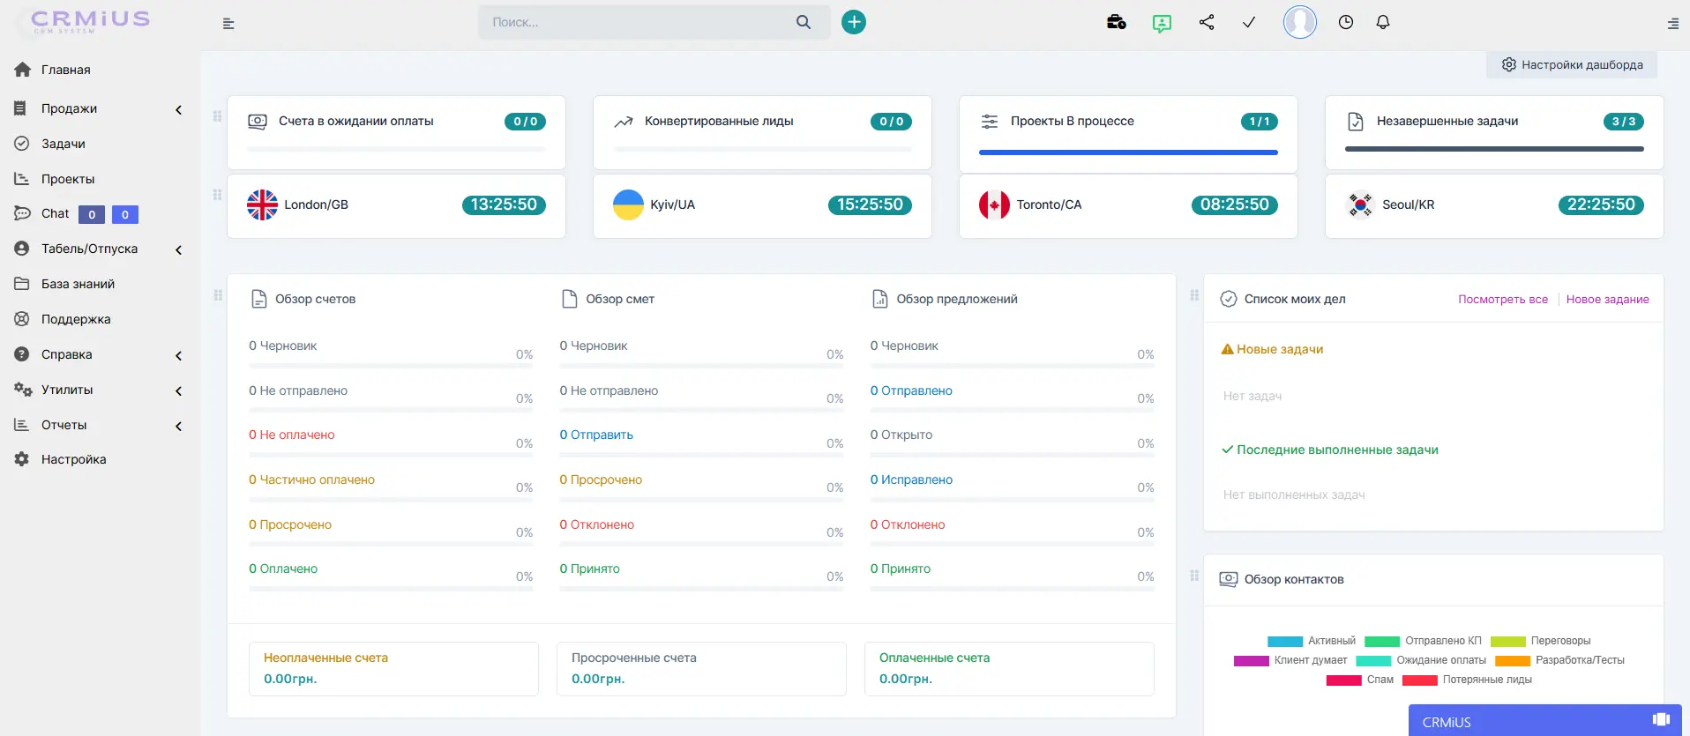This screenshot has height=736, width=1690.
Task: Click the Обзор контактов card icon
Action: pyautogui.click(x=1228, y=579)
